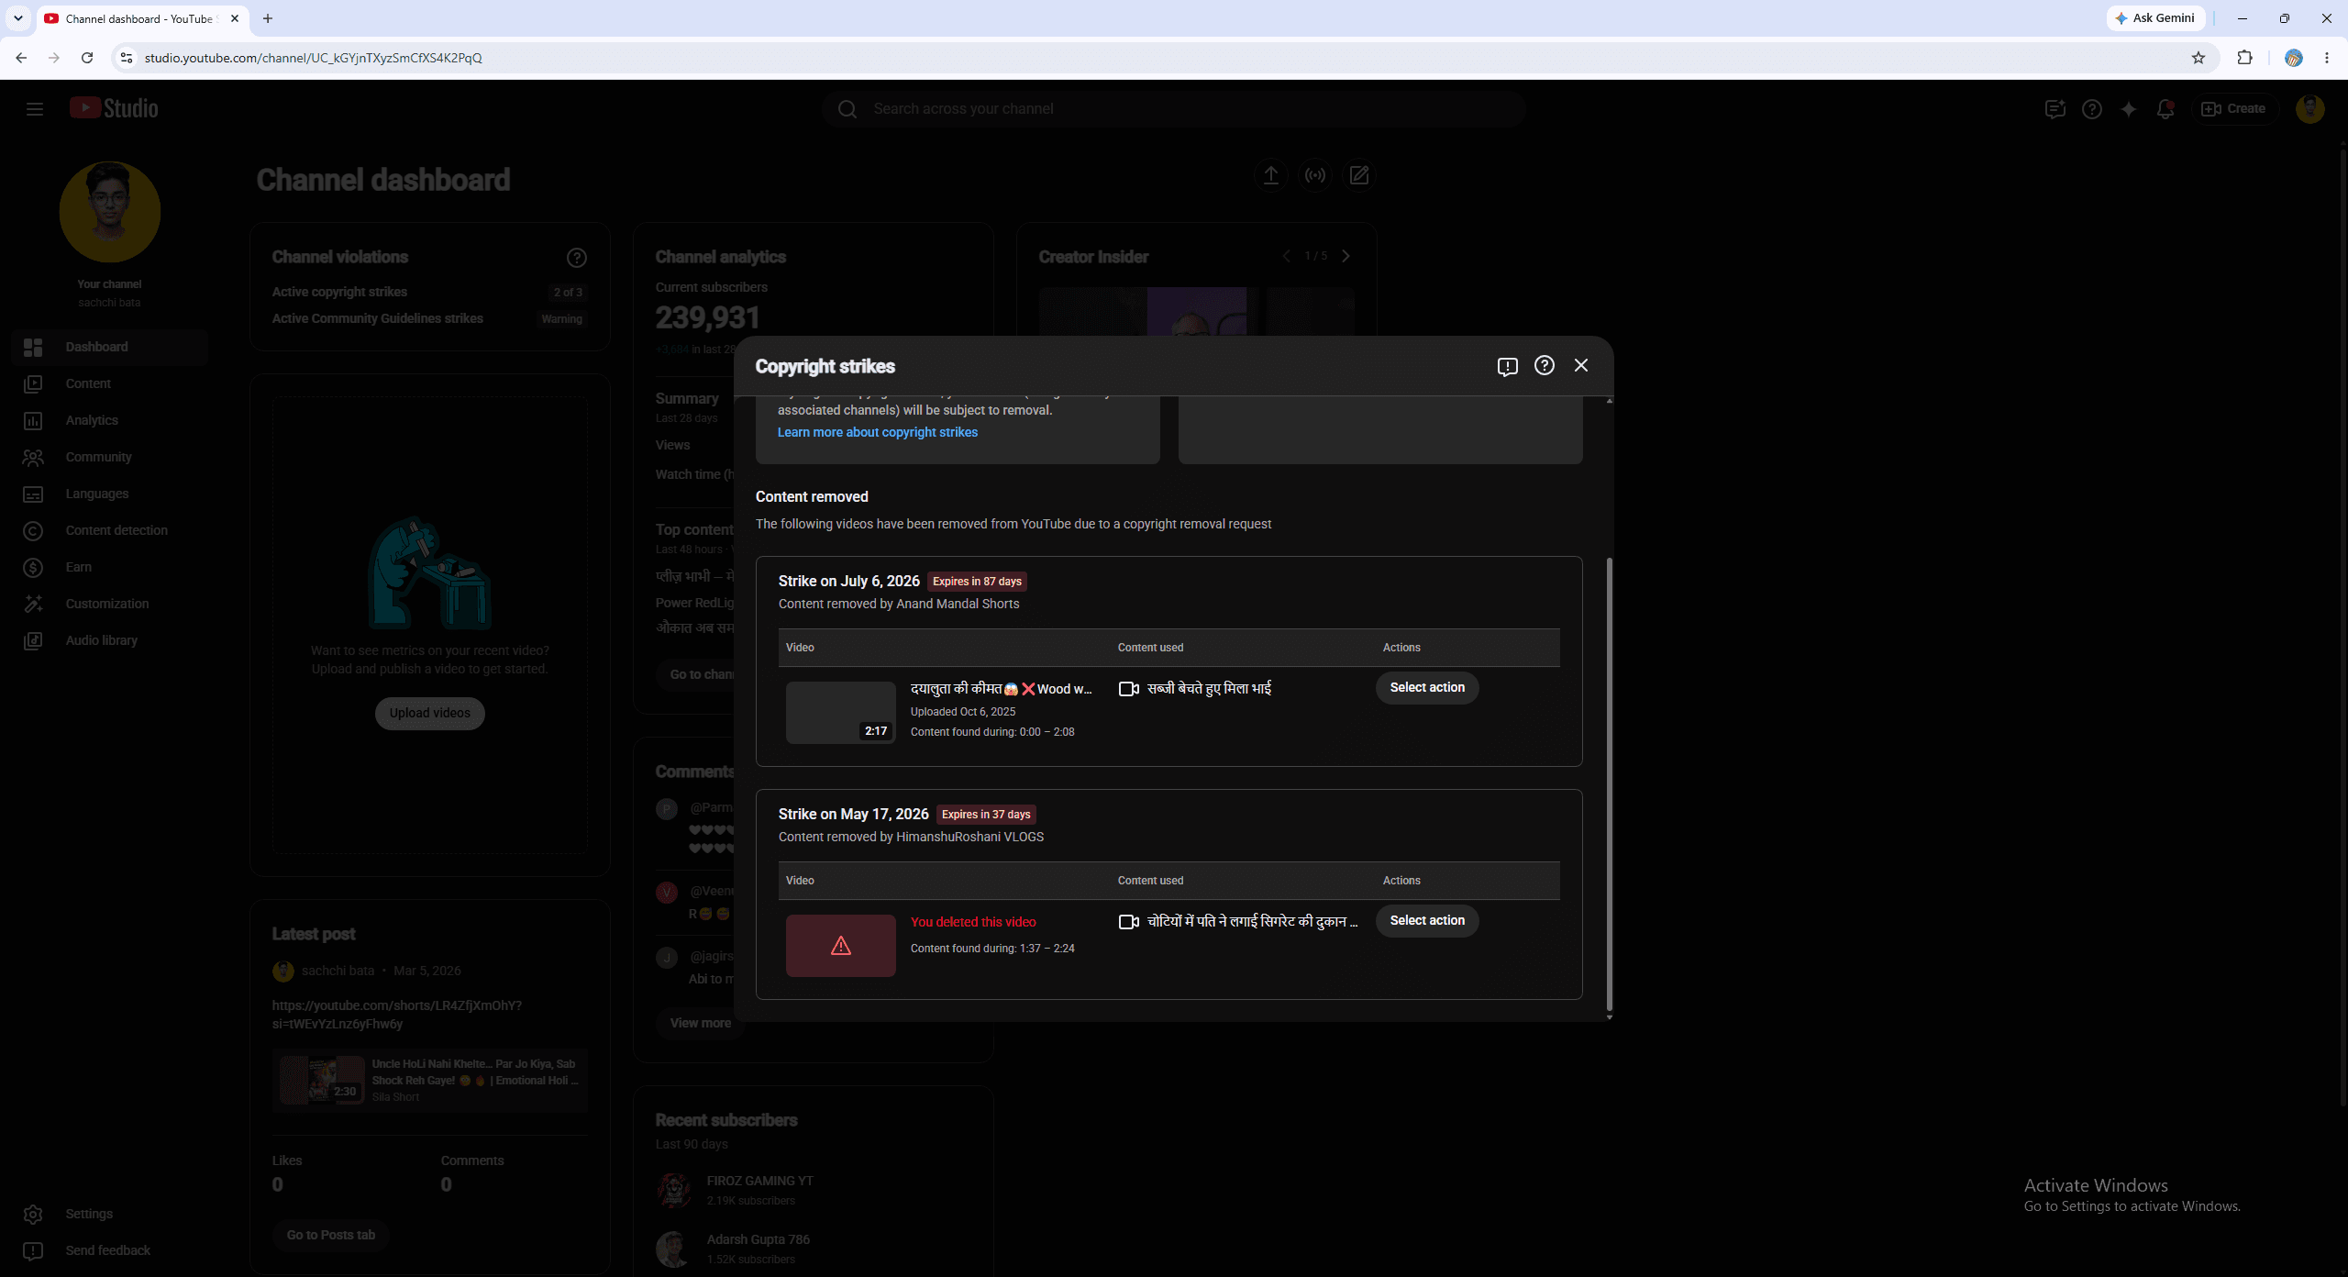Viewport: 2348px width, 1277px height.
Task: Click Active Community Guidelines strikes row
Action: click(429, 318)
